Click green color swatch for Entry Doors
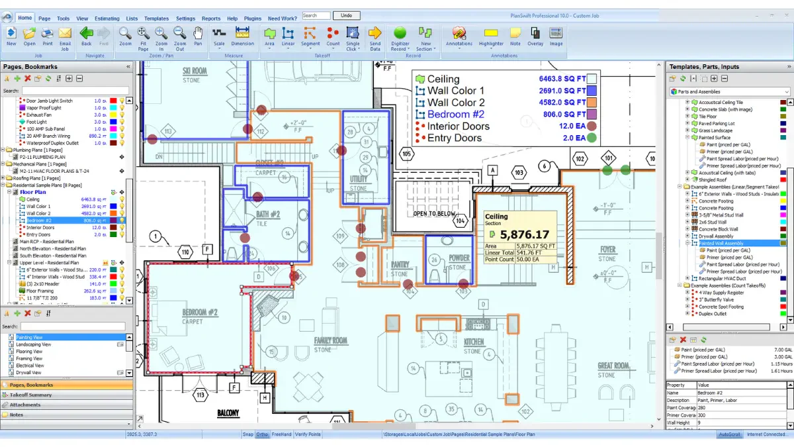This screenshot has height=447, width=794. coord(114,235)
